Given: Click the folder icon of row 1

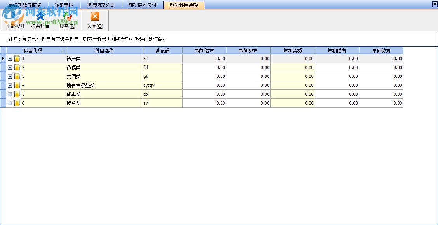Looking at the screenshot, I should coord(17,59).
